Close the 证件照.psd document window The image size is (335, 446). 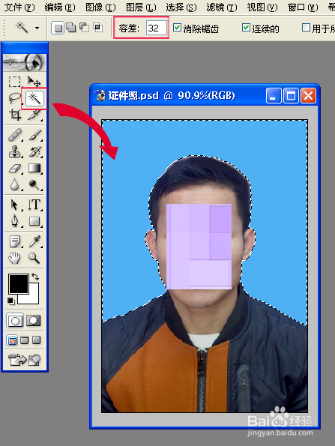[308, 96]
